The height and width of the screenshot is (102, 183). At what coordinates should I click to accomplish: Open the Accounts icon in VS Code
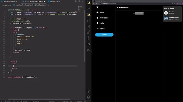89,91
